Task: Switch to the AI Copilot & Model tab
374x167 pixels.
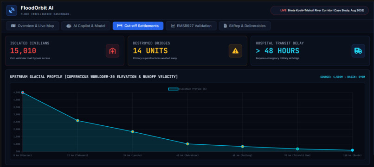Action: coord(86,26)
